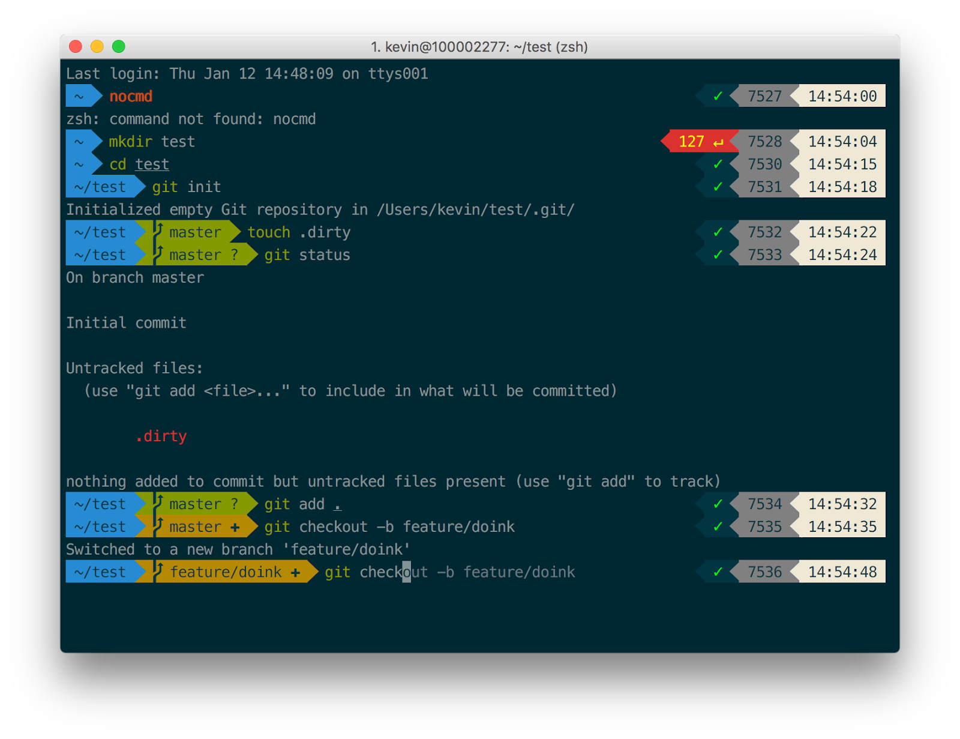The image size is (960, 739).
Task: Select the ~/test directory segment before git init
Action: (x=101, y=187)
